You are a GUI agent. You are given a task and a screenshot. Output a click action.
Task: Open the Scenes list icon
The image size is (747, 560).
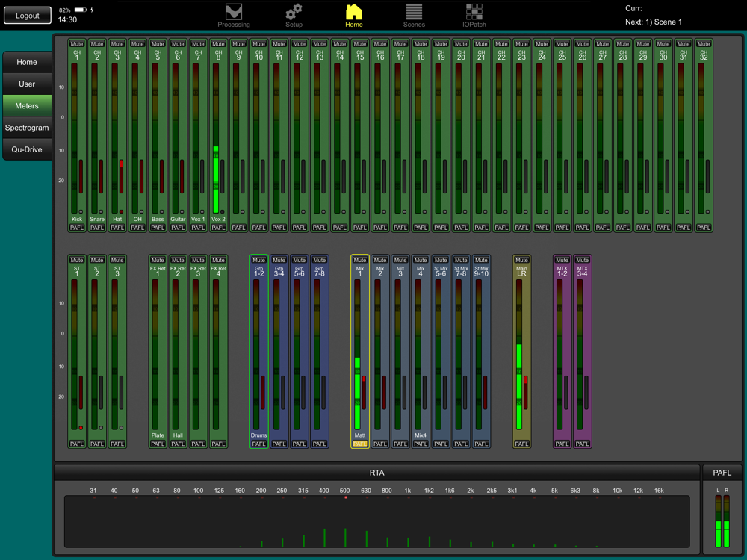pyautogui.click(x=414, y=15)
